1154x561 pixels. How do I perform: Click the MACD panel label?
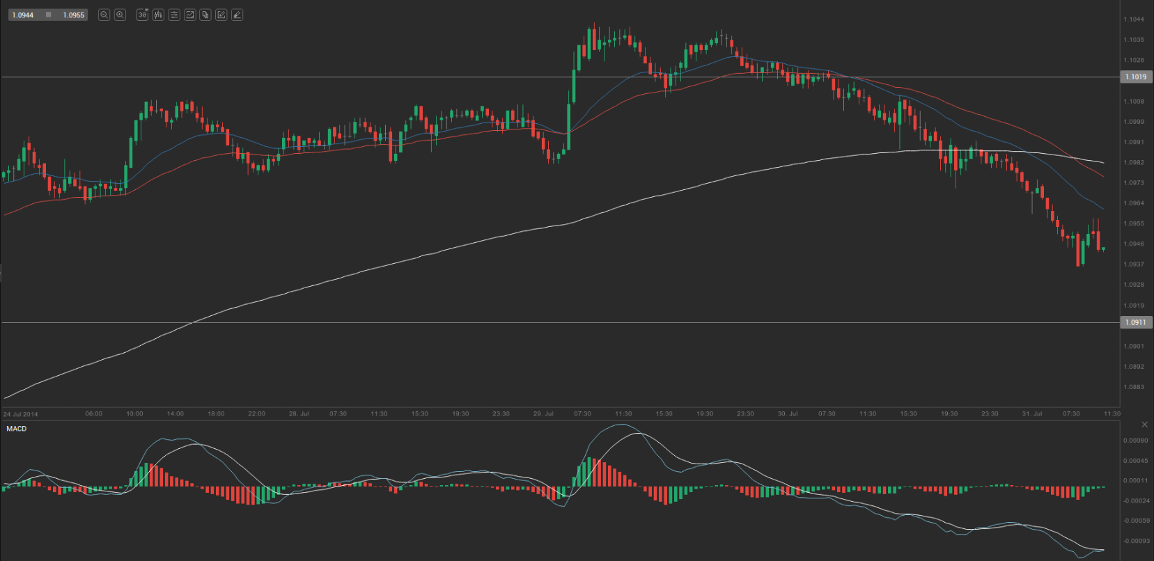(x=17, y=429)
